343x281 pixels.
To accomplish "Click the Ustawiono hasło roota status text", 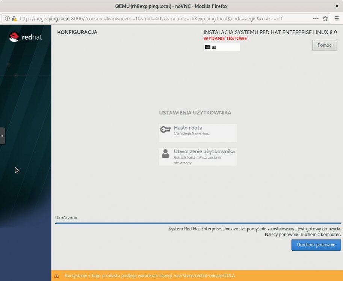I will pyautogui.click(x=192, y=134).
